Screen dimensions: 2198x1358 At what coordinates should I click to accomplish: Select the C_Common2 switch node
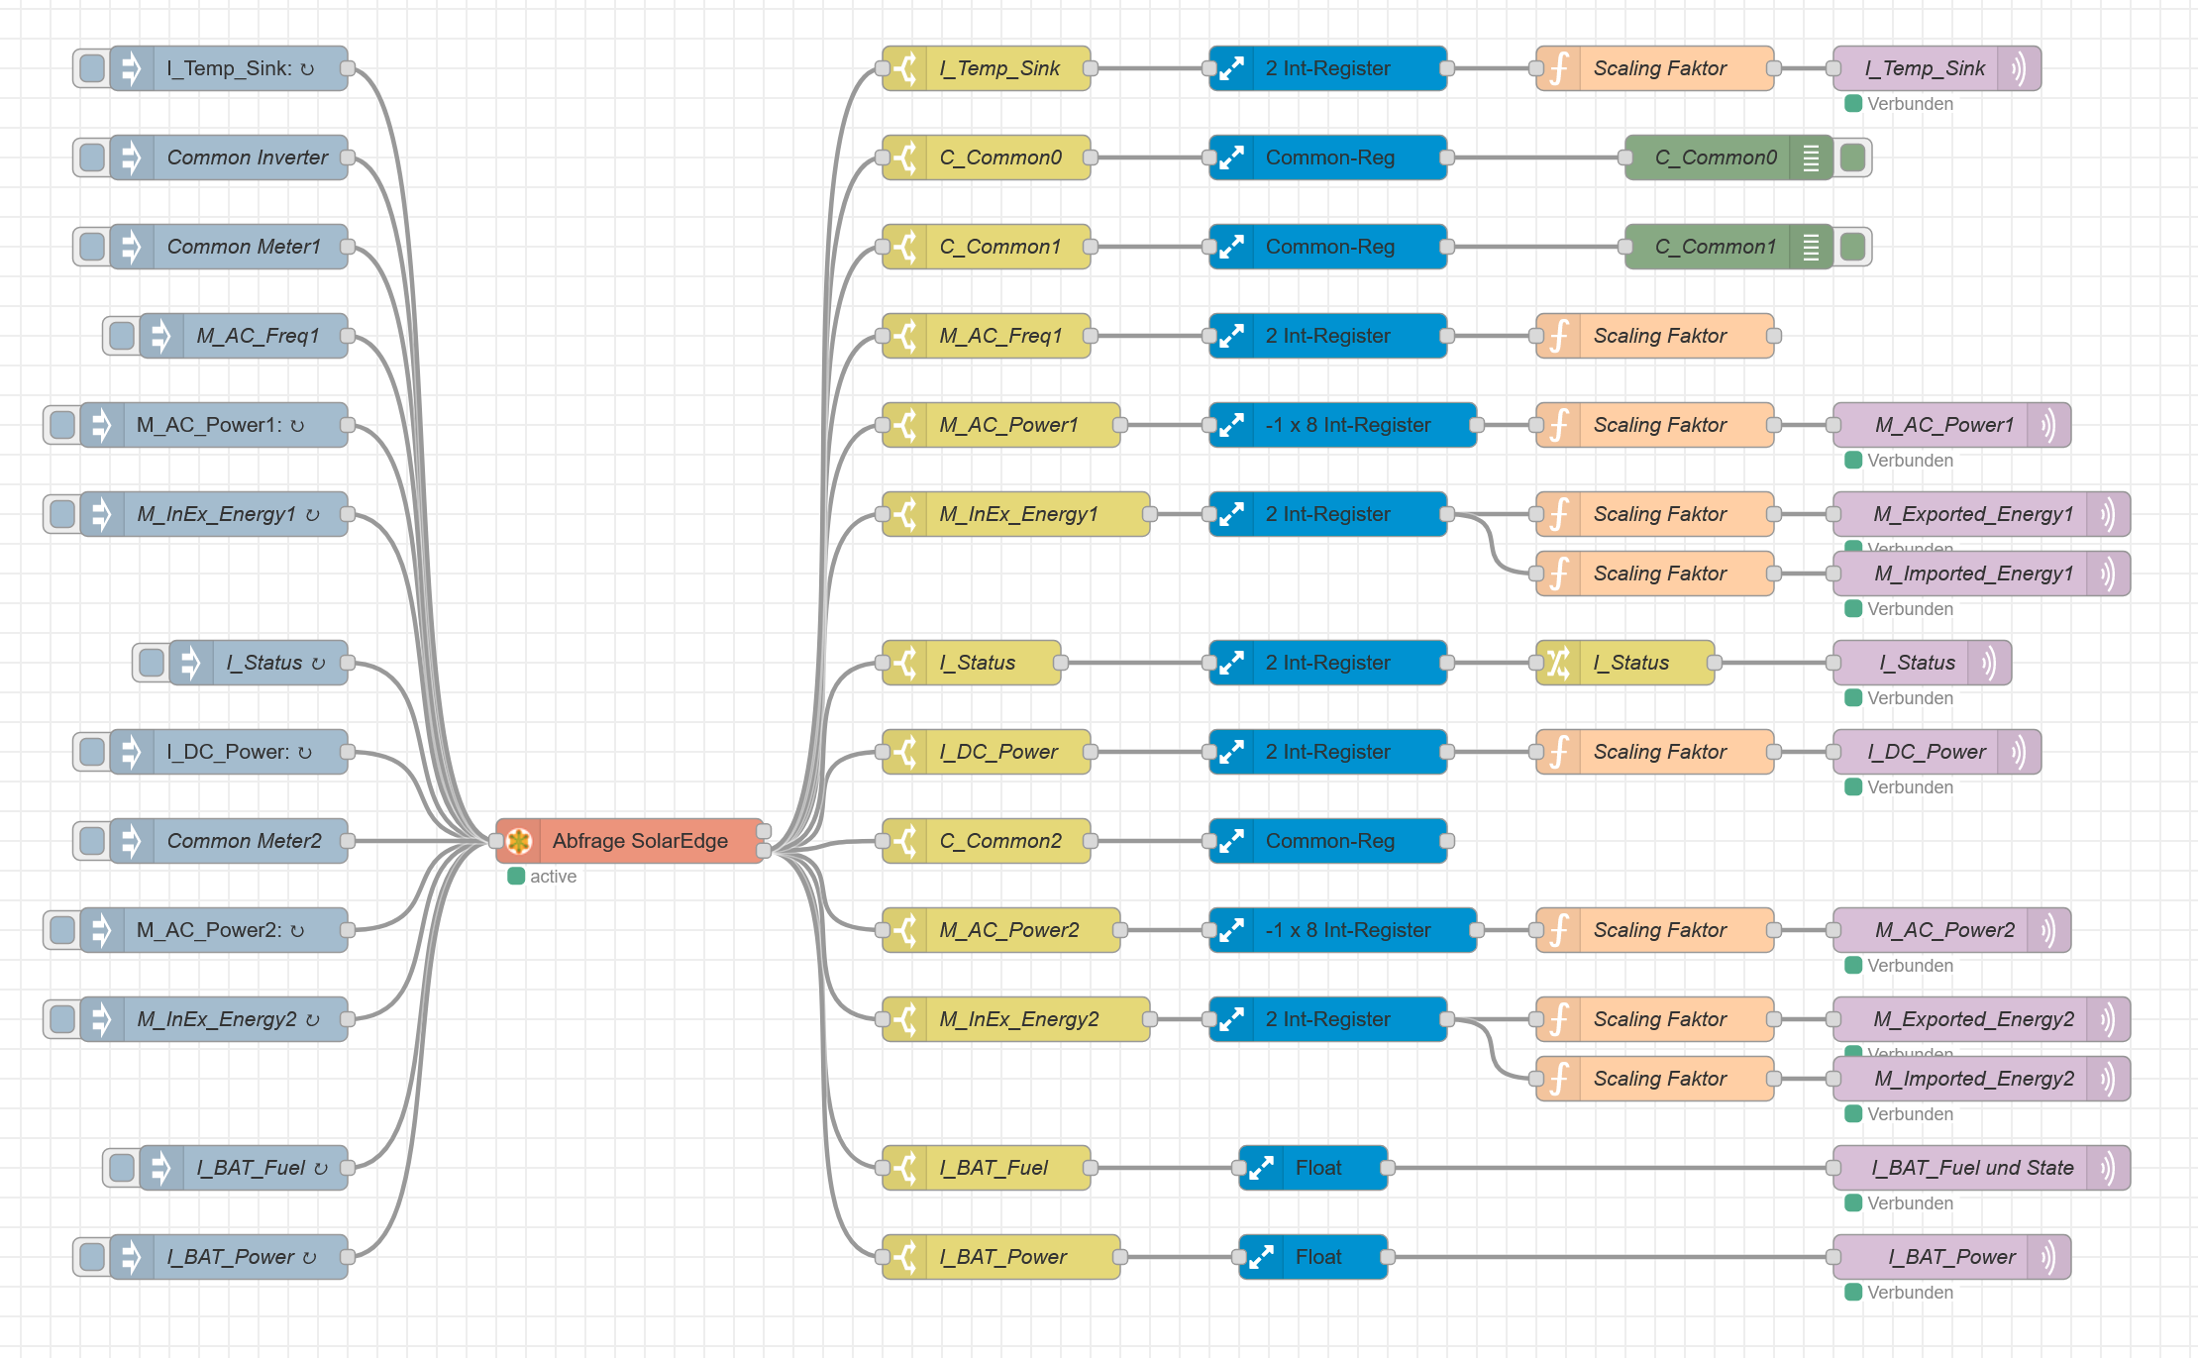point(1000,841)
